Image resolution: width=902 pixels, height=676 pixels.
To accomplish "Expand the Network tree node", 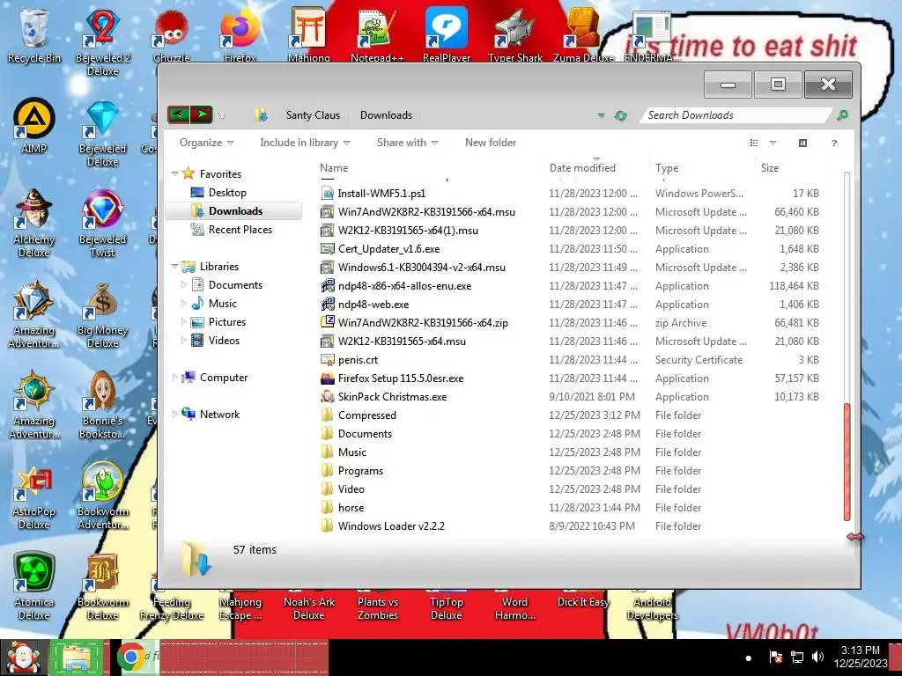I will coord(175,414).
